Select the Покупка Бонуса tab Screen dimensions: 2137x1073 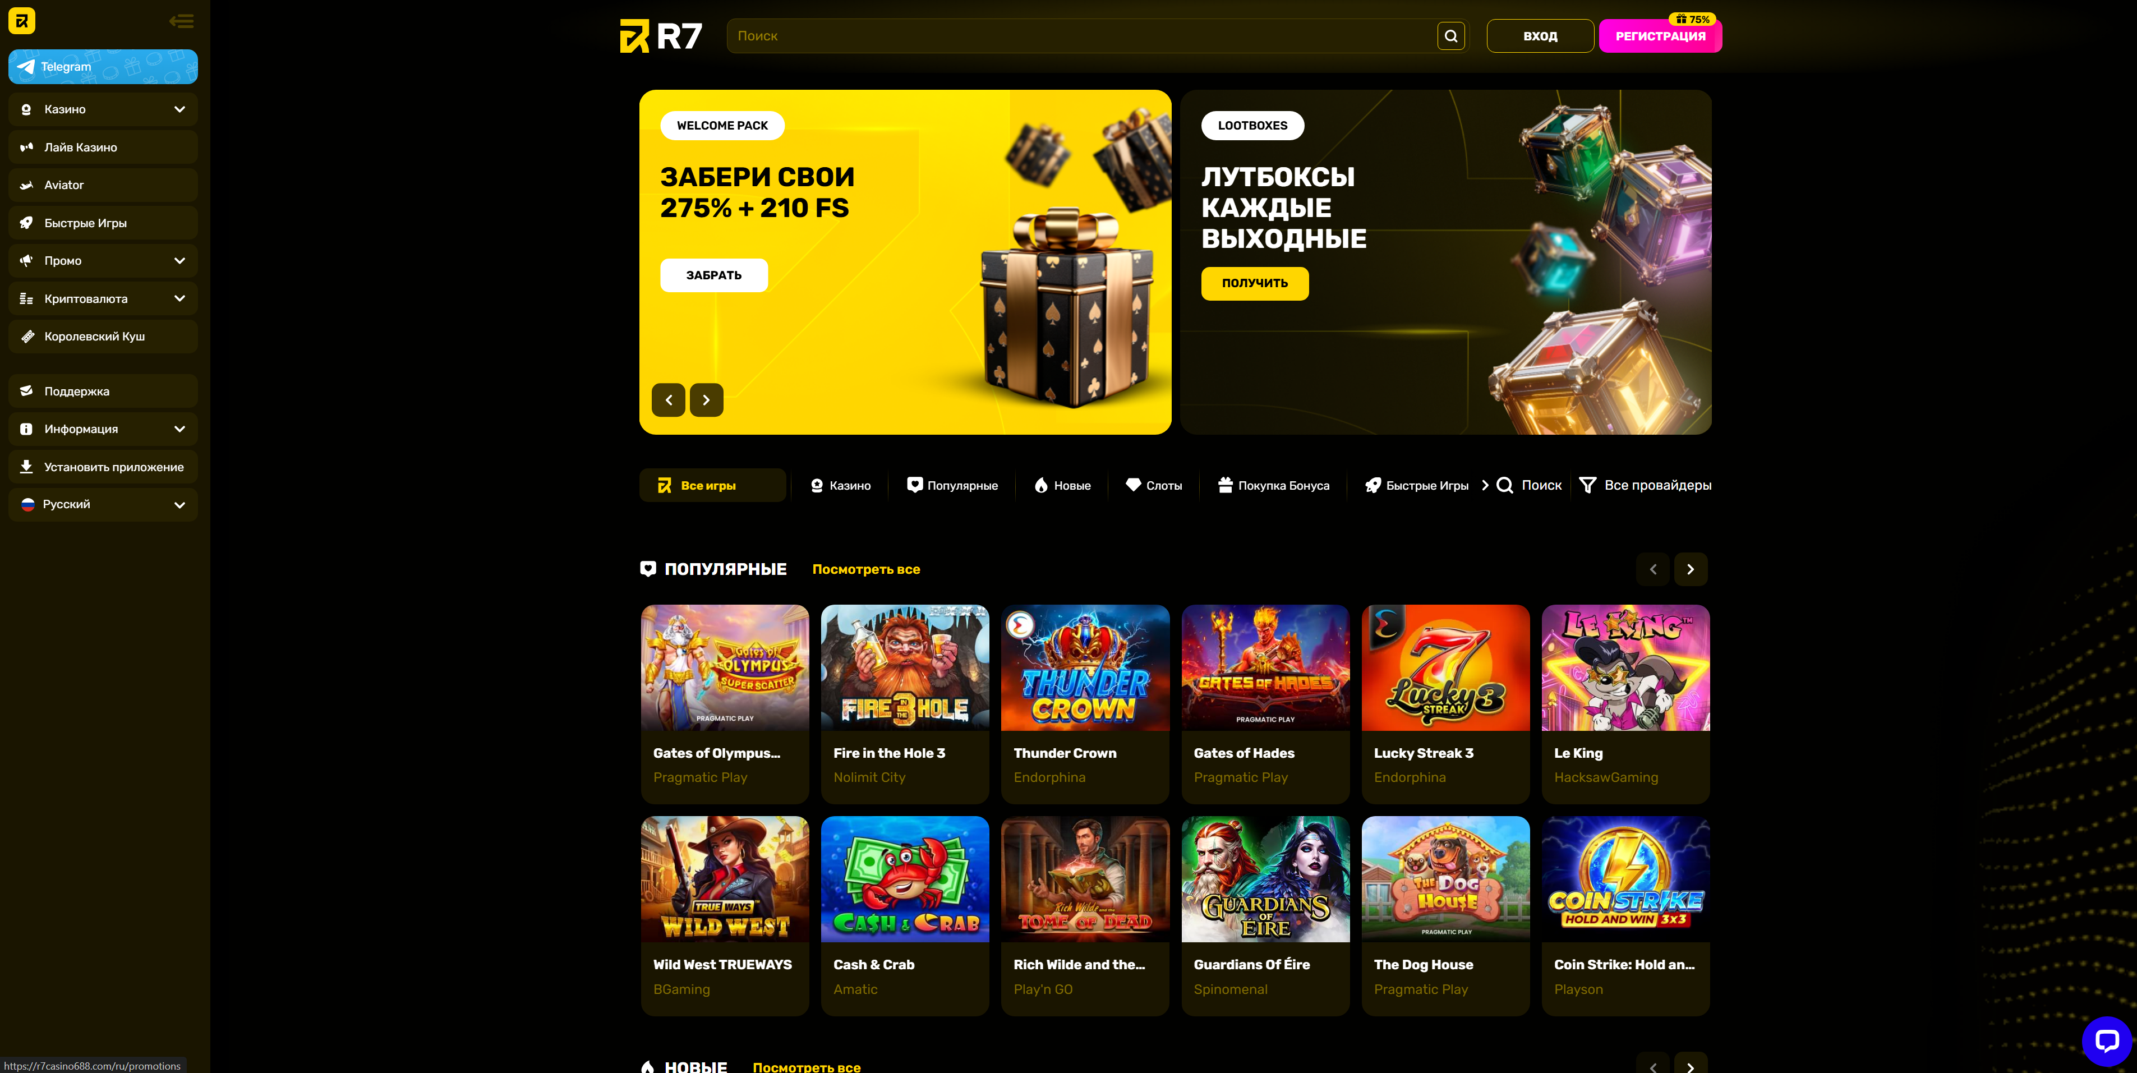click(1273, 486)
